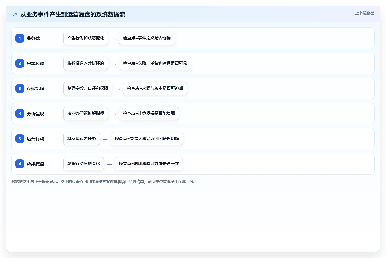Click the step number 6 badge

[x=20, y=164]
